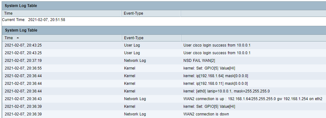Click the 20:37:19 timestamp cell
The width and height of the screenshot is (326, 118).
click(x=23, y=61)
